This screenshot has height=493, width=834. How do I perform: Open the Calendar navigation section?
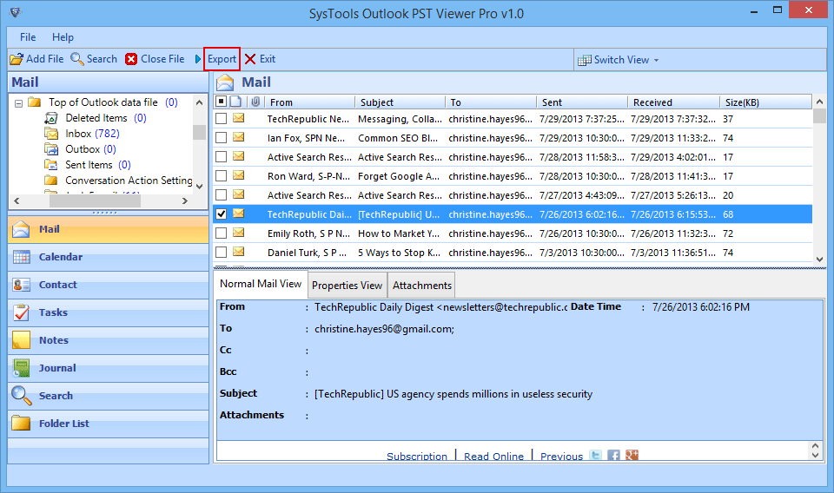pyautogui.click(x=108, y=257)
